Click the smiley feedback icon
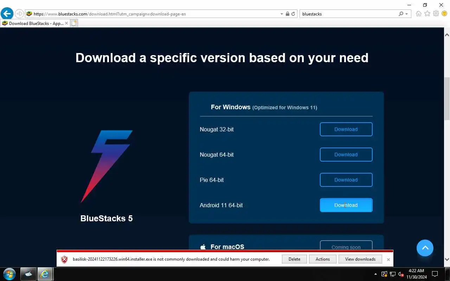The image size is (450, 281). (444, 14)
